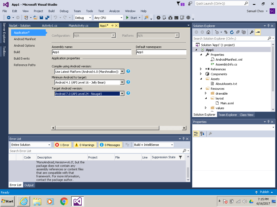Toggle Preview Selected Items in Solution Explorer
This screenshot has height=207, width=277.
pos(258,32)
